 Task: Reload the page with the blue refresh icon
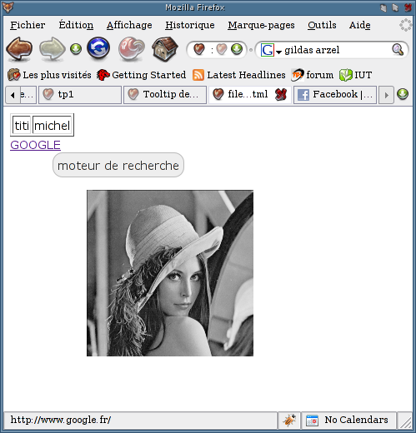coord(98,48)
